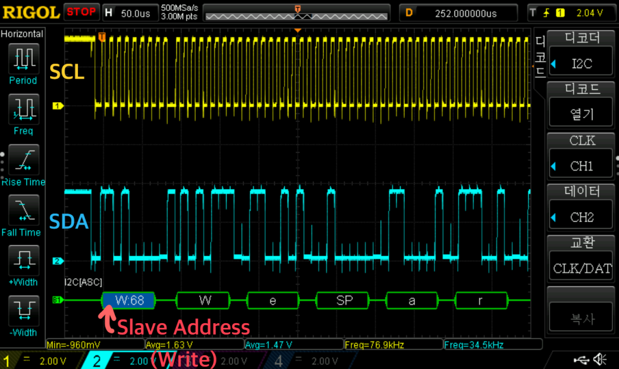The image size is (619, 369).
Task: Click the USB connection status icon
Action: (x=581, y=359)
